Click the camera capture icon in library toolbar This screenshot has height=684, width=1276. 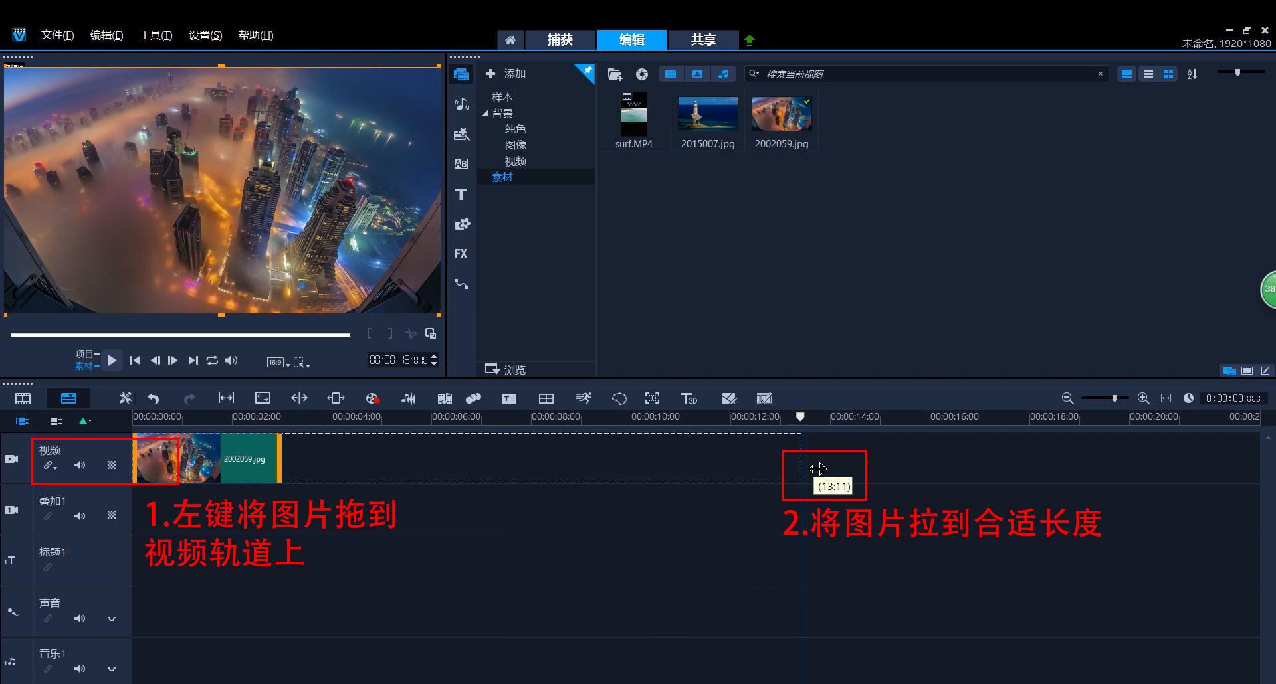coord(641,74)
